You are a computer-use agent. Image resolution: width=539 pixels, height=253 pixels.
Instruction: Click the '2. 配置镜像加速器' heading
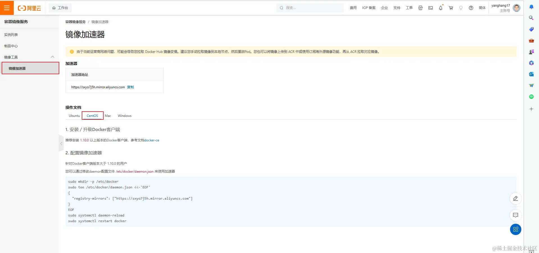tap(84, 153)
